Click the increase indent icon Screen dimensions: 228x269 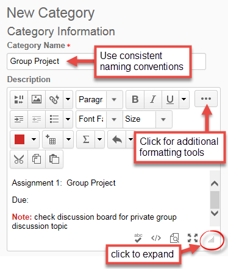(x=19, y=119)
